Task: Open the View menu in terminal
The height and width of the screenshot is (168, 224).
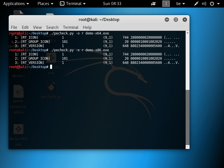Action: [37, 27]
